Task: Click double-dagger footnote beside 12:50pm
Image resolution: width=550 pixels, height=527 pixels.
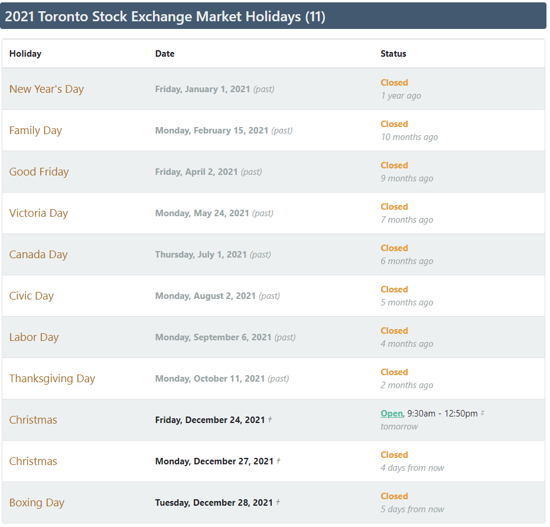Action: coord(483,413)
